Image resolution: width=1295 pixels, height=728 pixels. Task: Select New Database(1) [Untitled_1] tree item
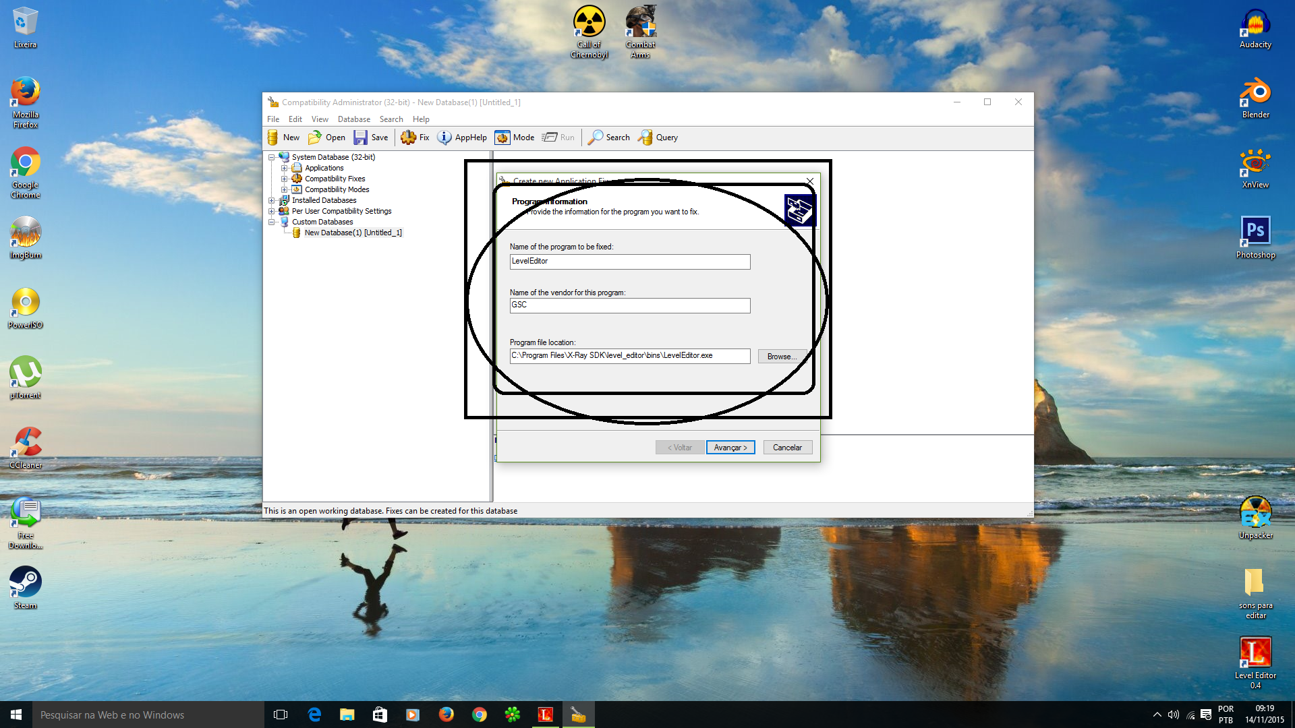coord(353,233)
